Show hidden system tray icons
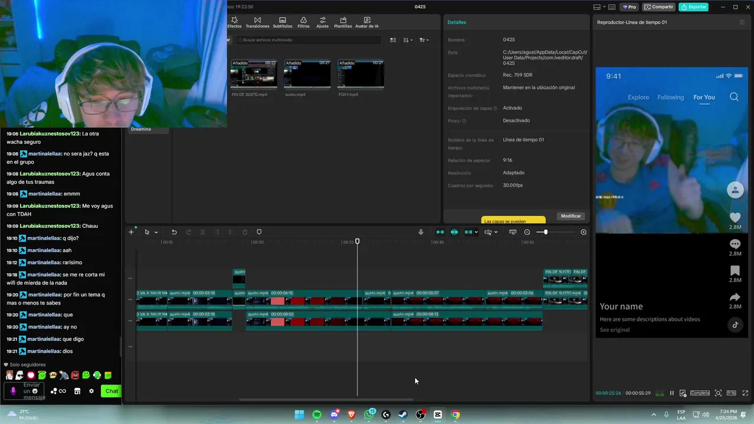Screen dimensions: 754x424 point(653,415)
